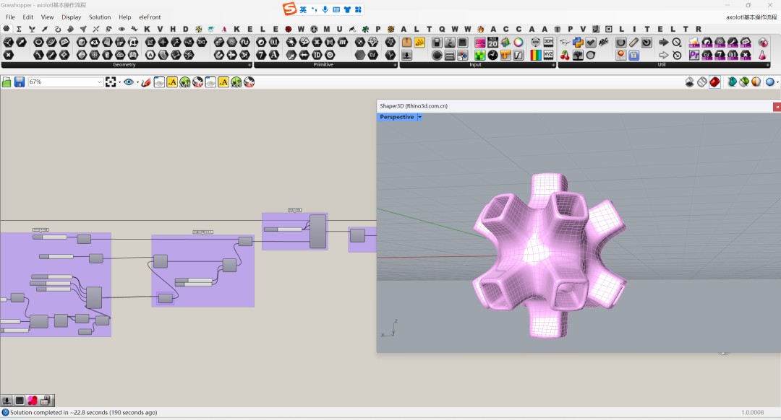
Task: Open the Display menu
Action: click(x=71, y=17)
